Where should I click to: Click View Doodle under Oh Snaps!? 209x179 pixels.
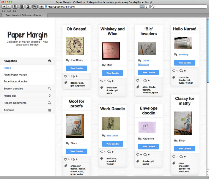point(76,68)
